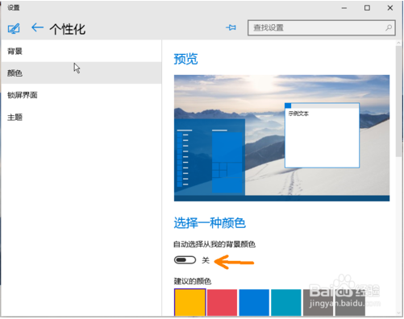This screenshot has height=319, width=404.
Task: Choose the teal suggested color
Action: 286,302
